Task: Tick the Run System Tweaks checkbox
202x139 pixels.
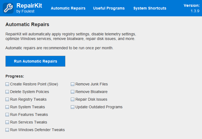Action: click(7, 107)
